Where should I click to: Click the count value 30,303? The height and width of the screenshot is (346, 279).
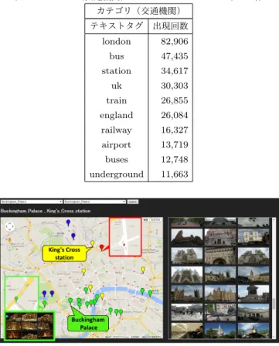[175, 86]
